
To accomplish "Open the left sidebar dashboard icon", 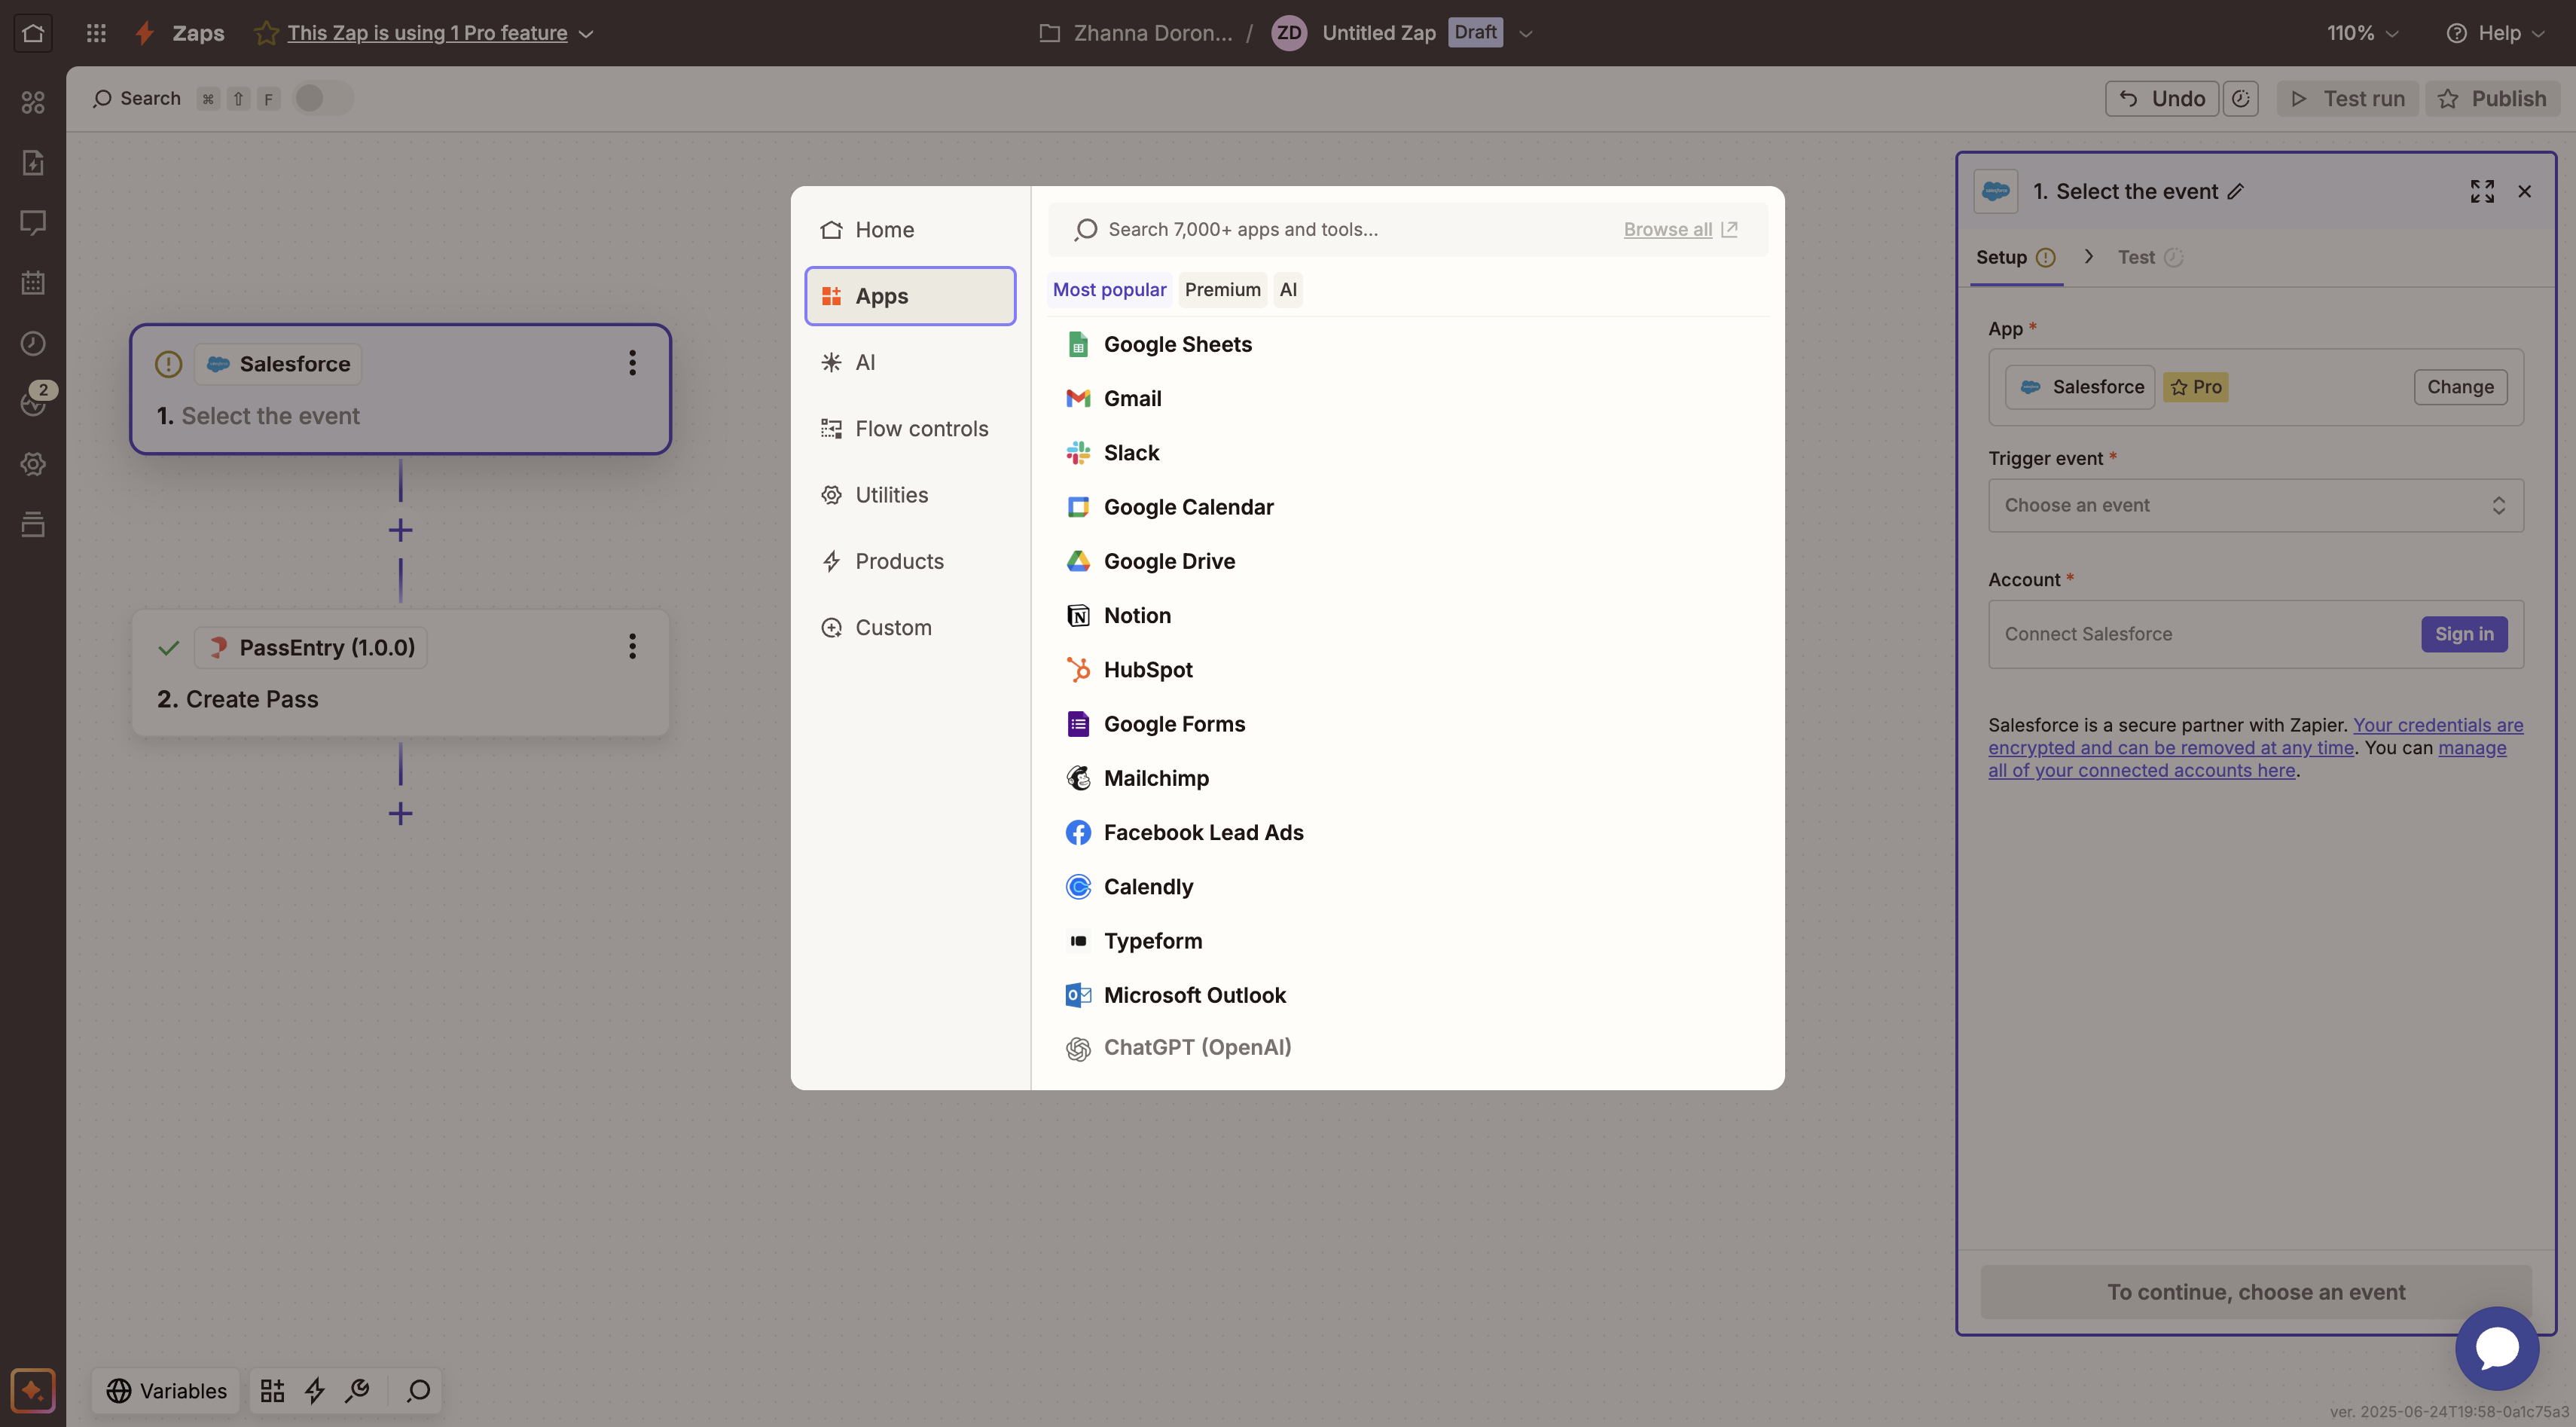I will tap(33, 102).
